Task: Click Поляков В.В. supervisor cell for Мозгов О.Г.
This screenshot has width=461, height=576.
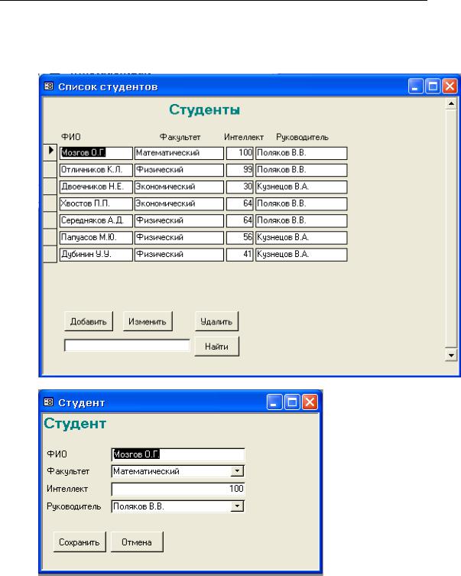Action: 301,153
